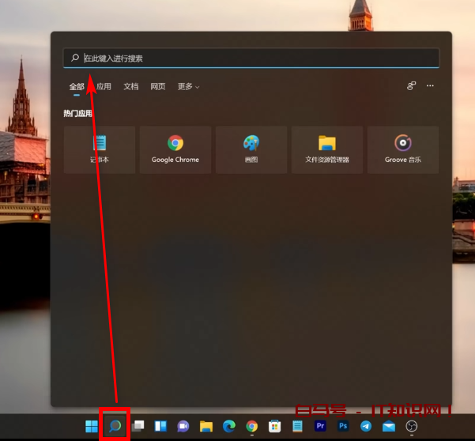Screen dimensions: 475x441
Task: Switch to the 文档 tab
Action: click(x=131, y=87)
